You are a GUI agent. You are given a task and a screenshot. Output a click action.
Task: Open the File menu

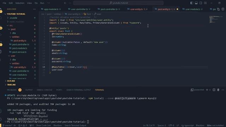coord(5,3)
